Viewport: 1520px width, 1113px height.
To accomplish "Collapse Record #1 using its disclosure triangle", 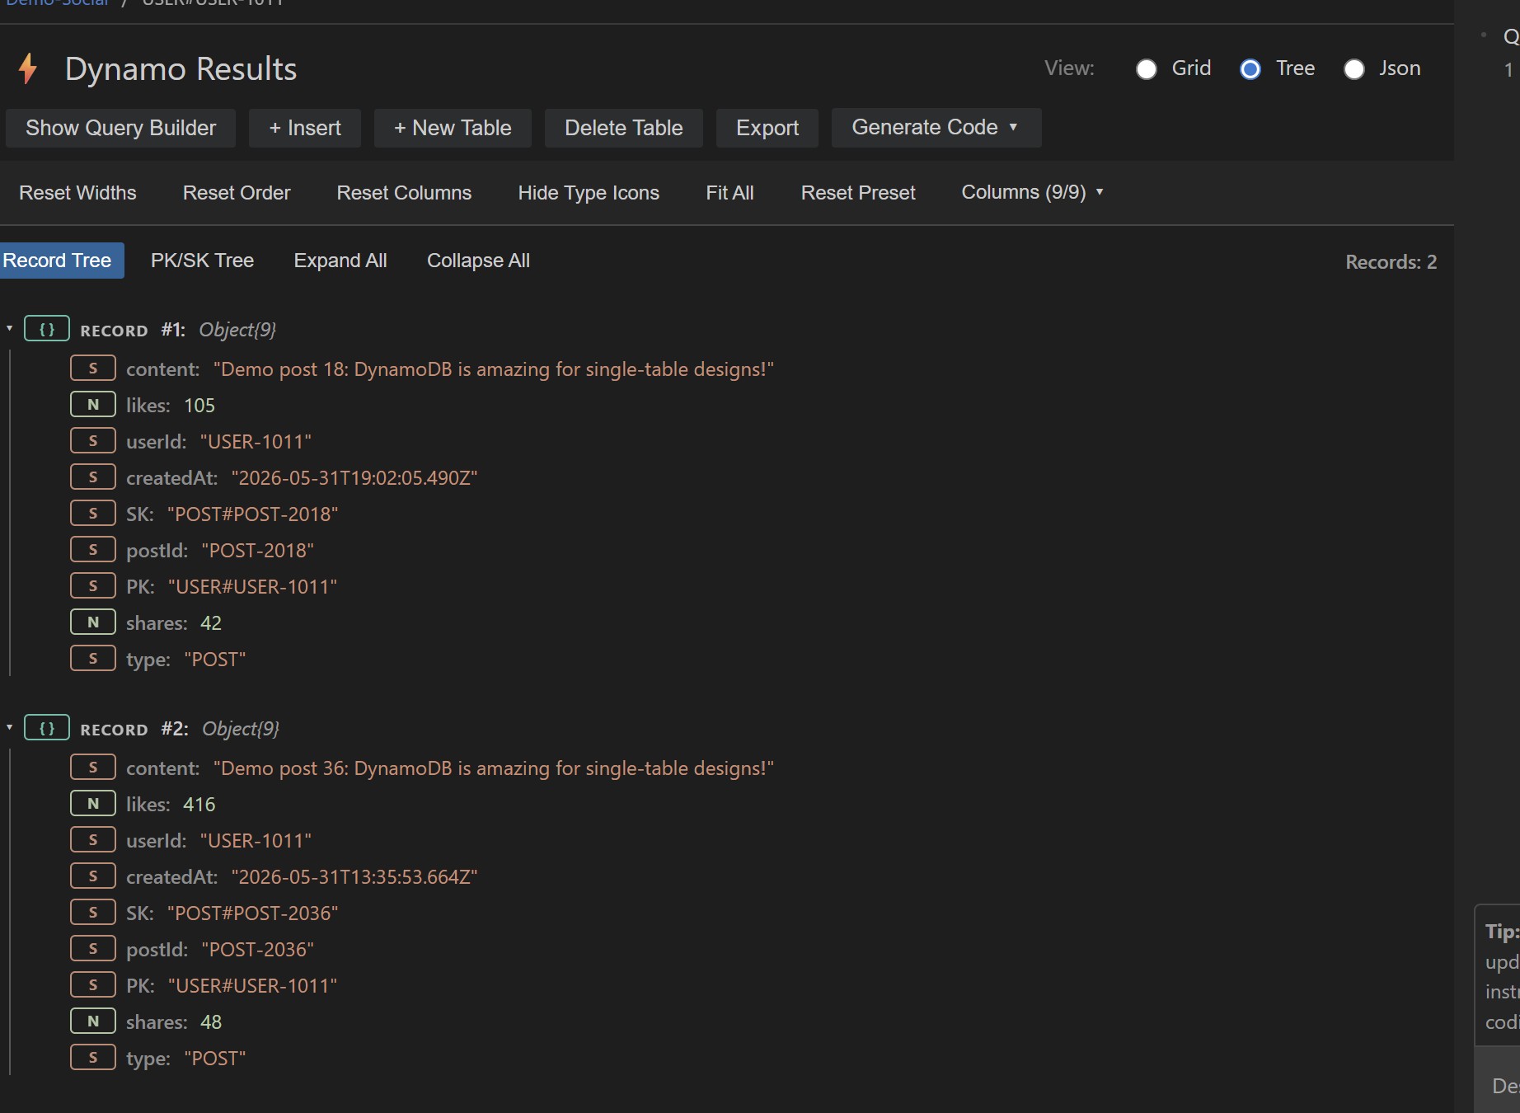I will point(10,329).
